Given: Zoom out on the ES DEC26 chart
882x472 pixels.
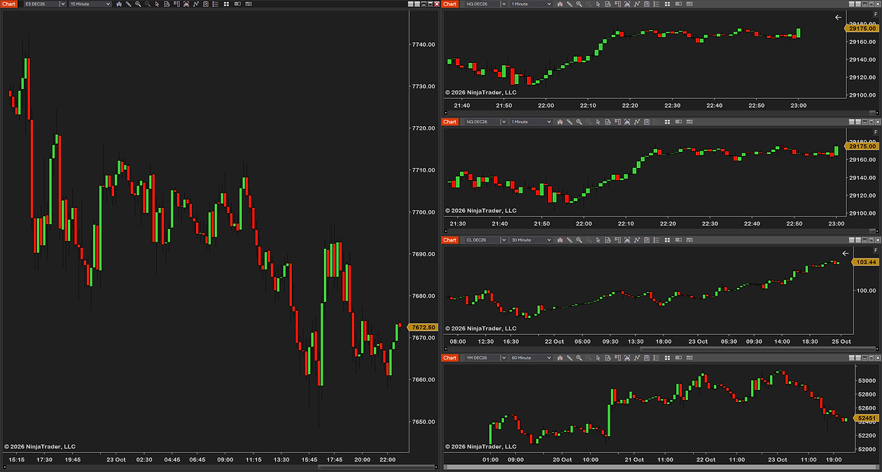Looking at the screenshot, I should coord(148,4).
